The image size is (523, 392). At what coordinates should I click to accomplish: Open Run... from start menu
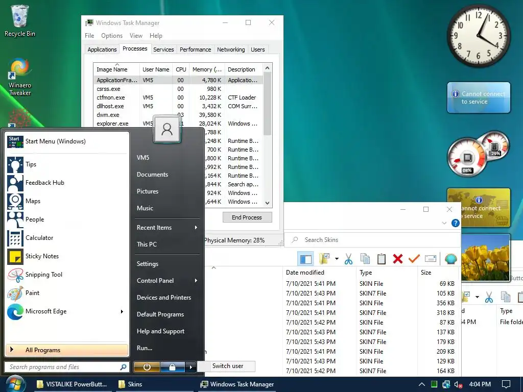click(145, 348)
